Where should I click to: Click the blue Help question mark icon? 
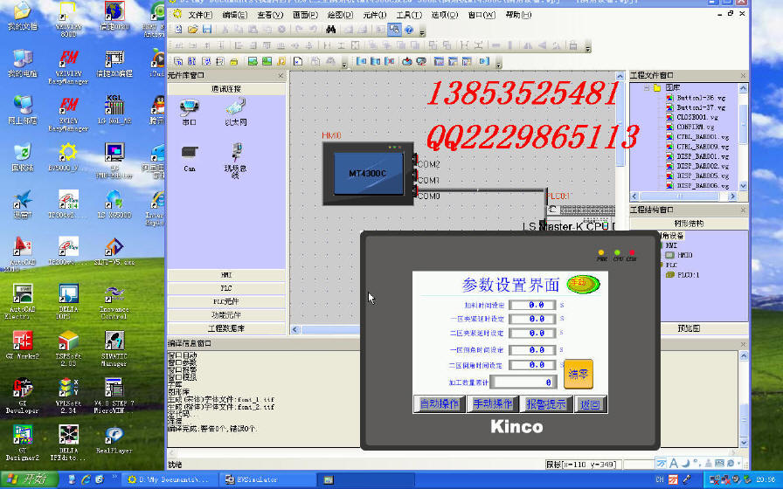[x=408, y=30]
